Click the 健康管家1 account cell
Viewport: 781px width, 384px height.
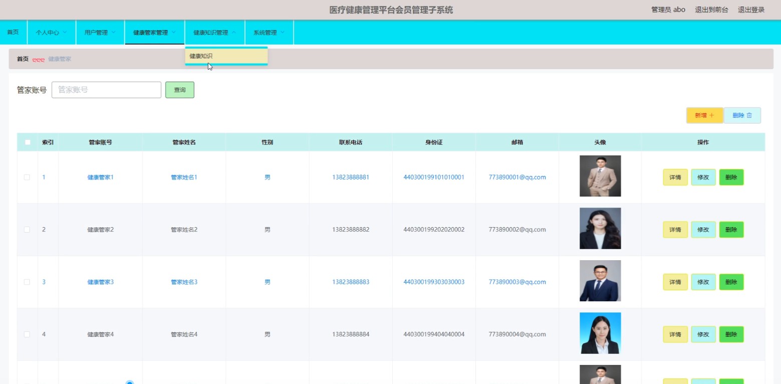[x=100, y=177]
